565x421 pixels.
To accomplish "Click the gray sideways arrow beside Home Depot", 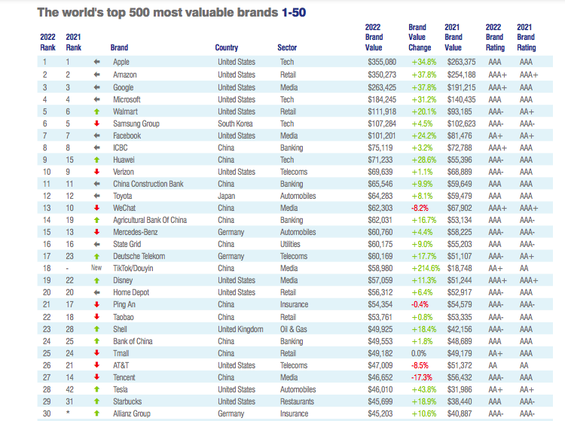I will (x=96, y=292).
